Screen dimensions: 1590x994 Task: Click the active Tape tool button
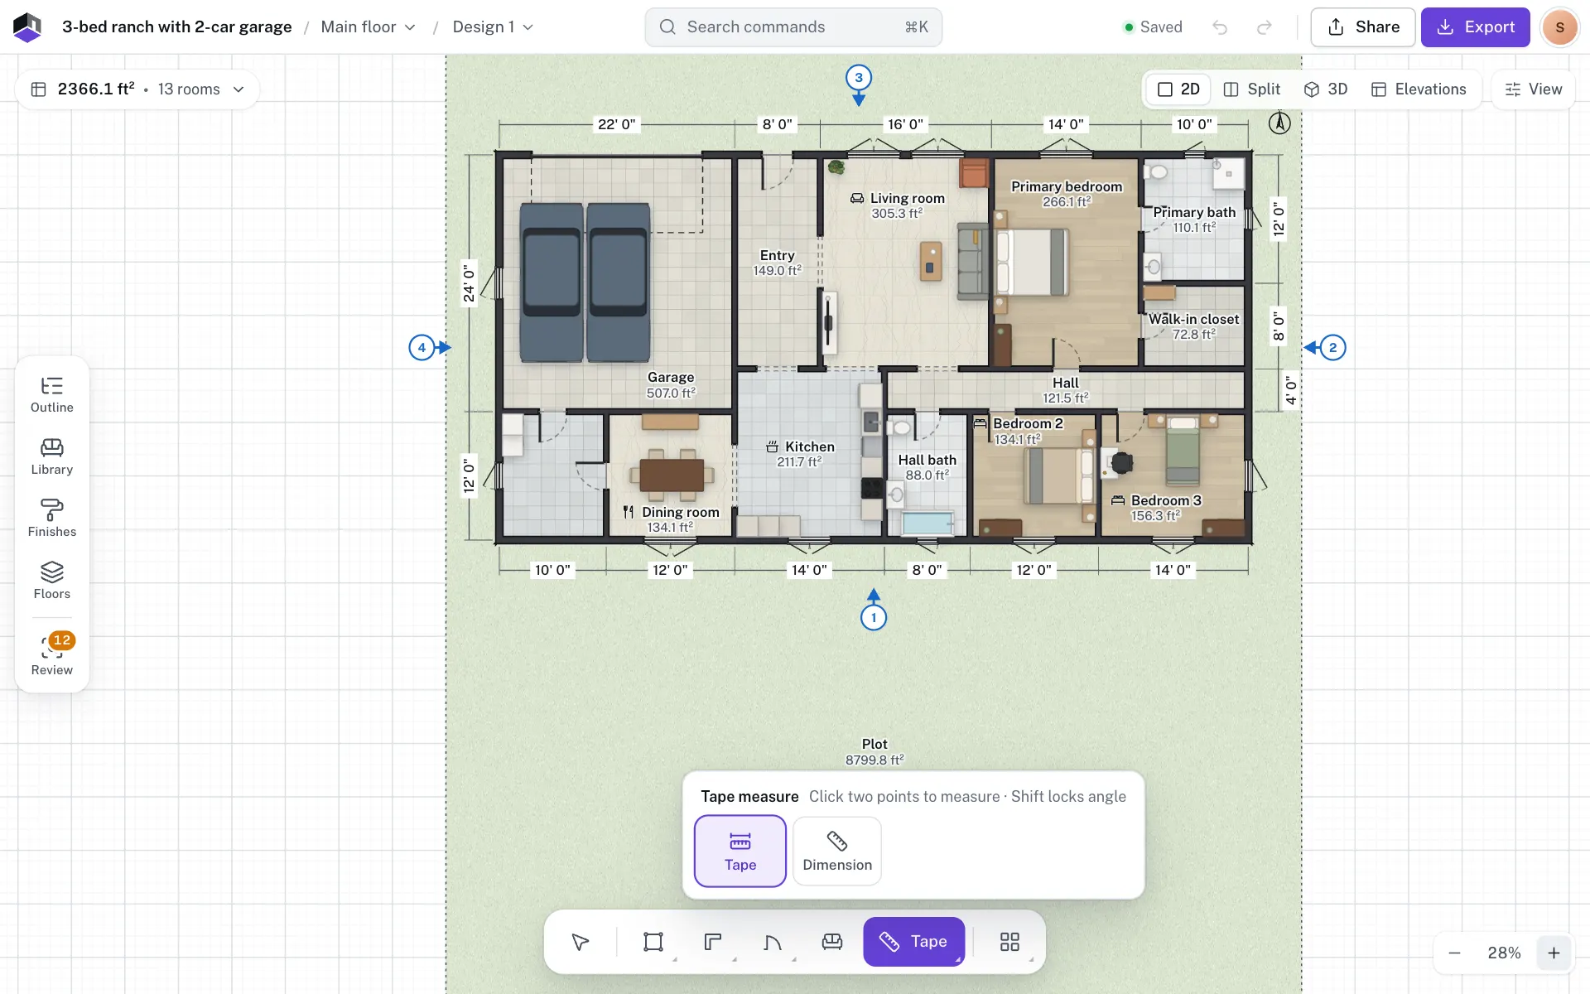914,942
